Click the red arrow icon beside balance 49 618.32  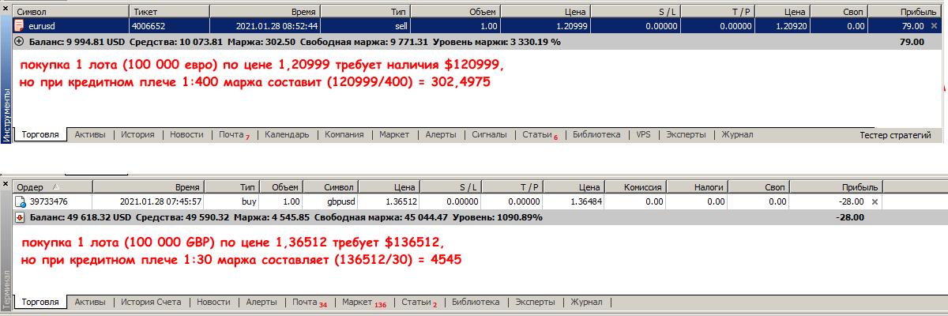[x=19, y=216]
